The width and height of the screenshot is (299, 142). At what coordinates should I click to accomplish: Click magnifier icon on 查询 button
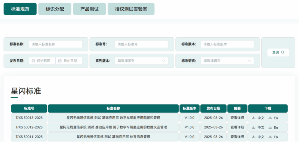coord(283,52)
